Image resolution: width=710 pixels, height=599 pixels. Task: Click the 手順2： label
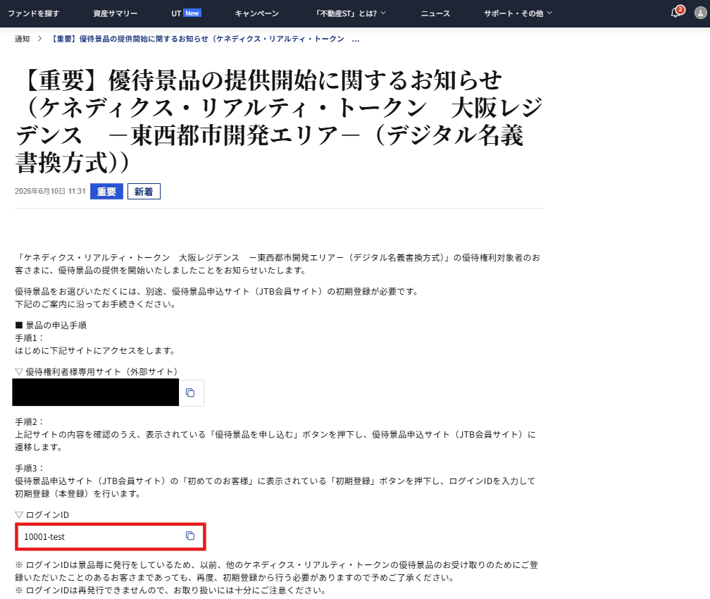29,422
